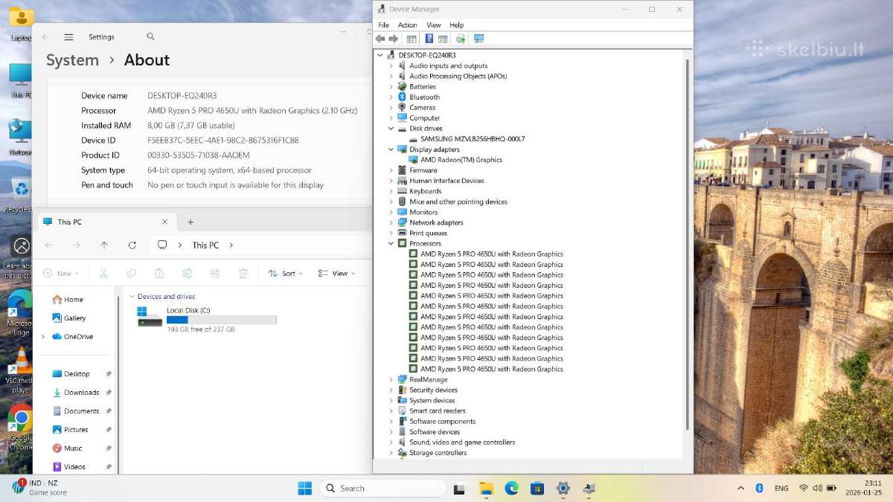Open the New dropdown in File Explorer
The image size is (893, 502).
pos(60,273)
